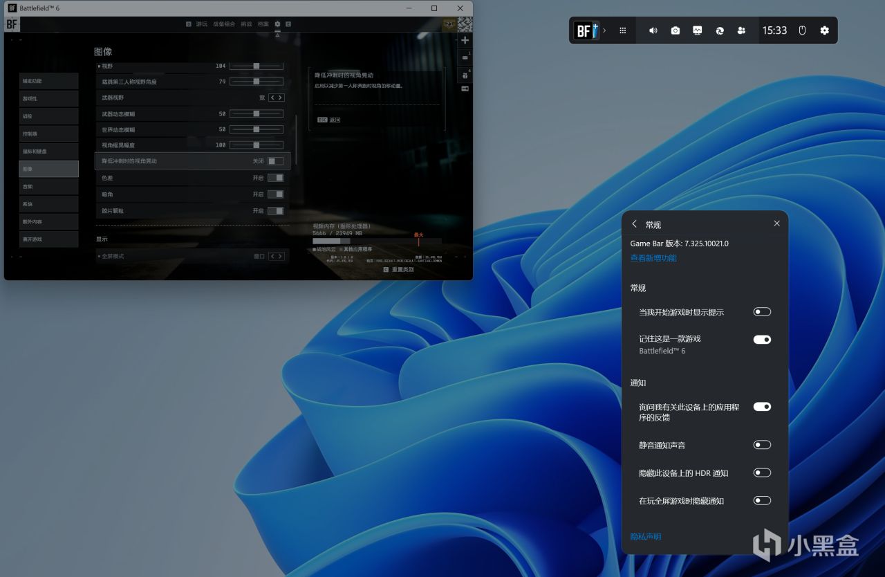
Task: Close the Game Bar 常规 settings panel
Action: [x=776, y=223]
